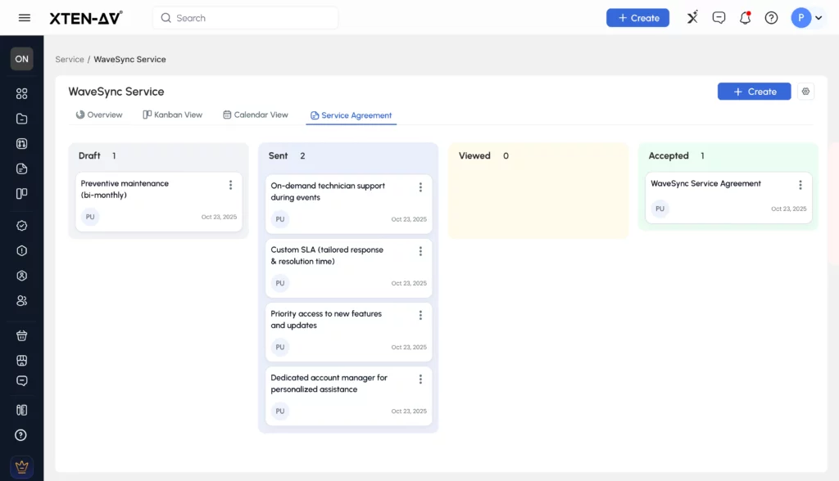Open the verified badge check icon in sidebar
This screenshot has width=839, height=481.
coord(22,226)
